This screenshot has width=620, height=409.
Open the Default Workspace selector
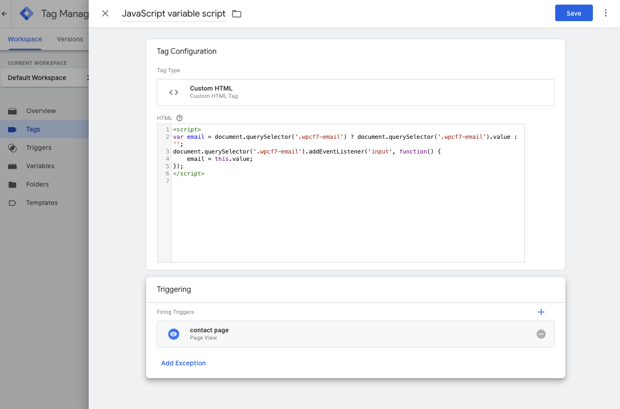point(45,78)
